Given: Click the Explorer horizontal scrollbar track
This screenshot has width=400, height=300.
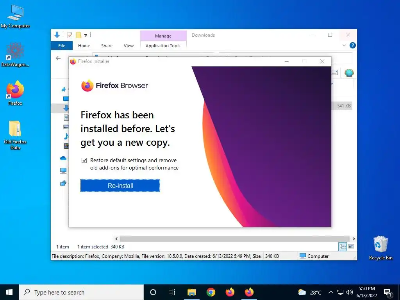Looking at the screenshot, I should click(x=235, y=239).
